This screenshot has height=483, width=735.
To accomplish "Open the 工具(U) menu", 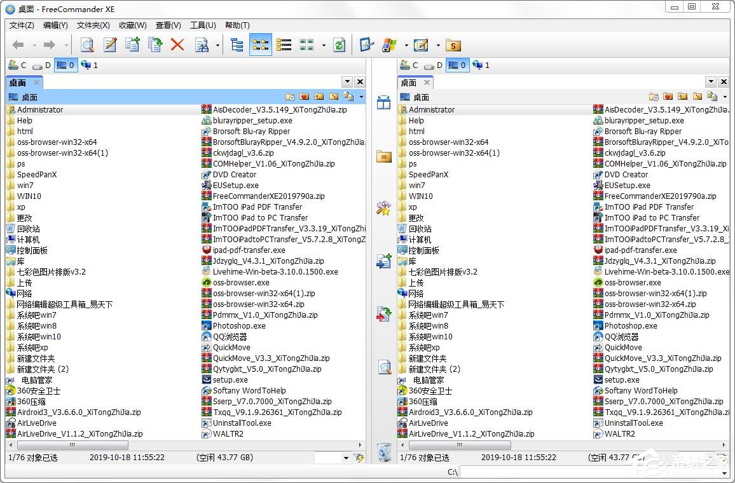I will [x=203, y=25].
